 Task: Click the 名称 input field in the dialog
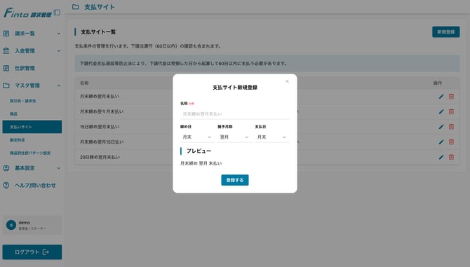[235, 114]
